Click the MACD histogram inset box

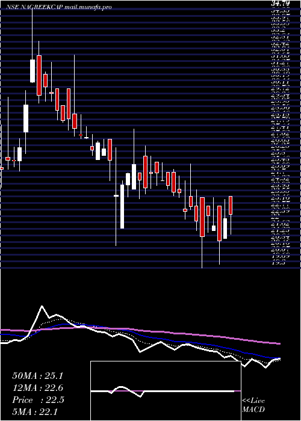[166, 391]
